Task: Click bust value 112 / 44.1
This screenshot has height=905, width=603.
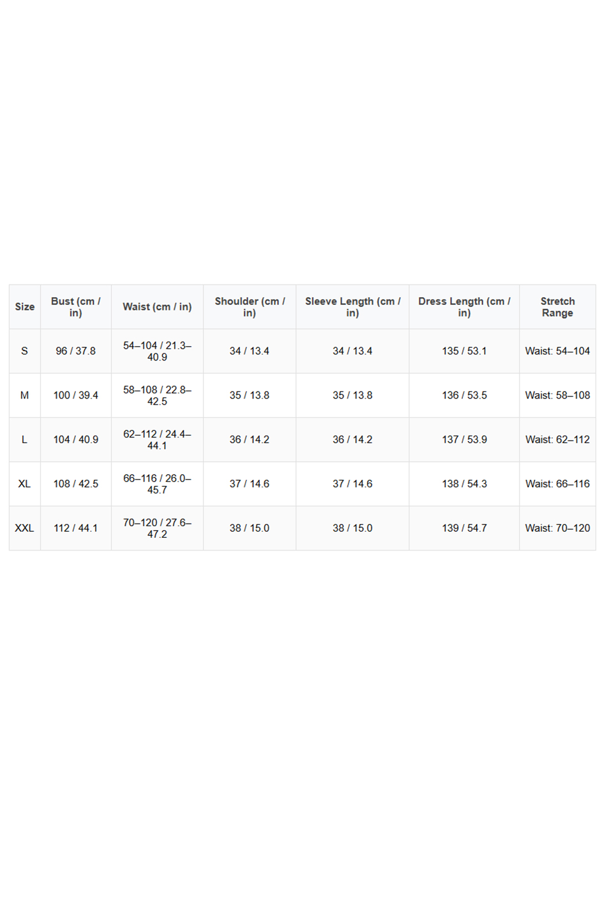Action: point(75,528)
